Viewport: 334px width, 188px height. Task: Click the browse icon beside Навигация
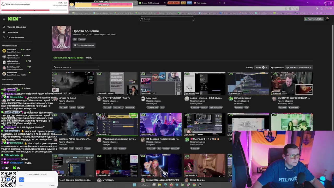click(x=4, y=32)
